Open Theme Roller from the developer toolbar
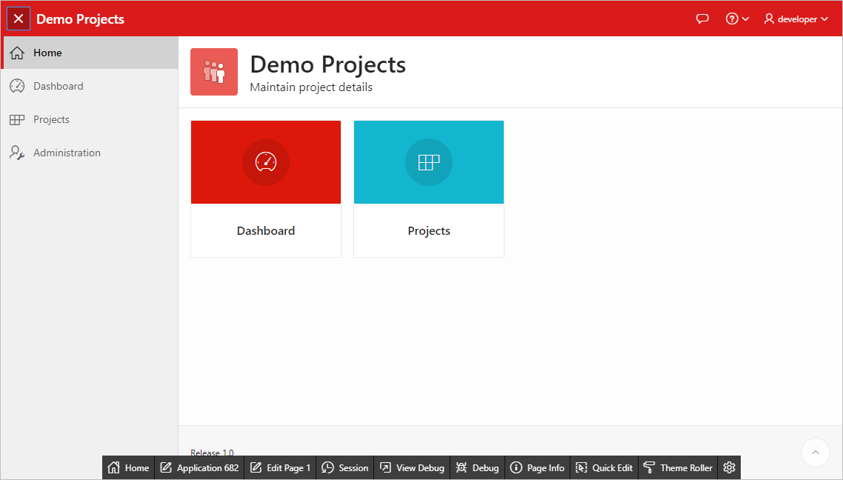The width and height of the screenshot is (843, 480). tap(677, 467)
